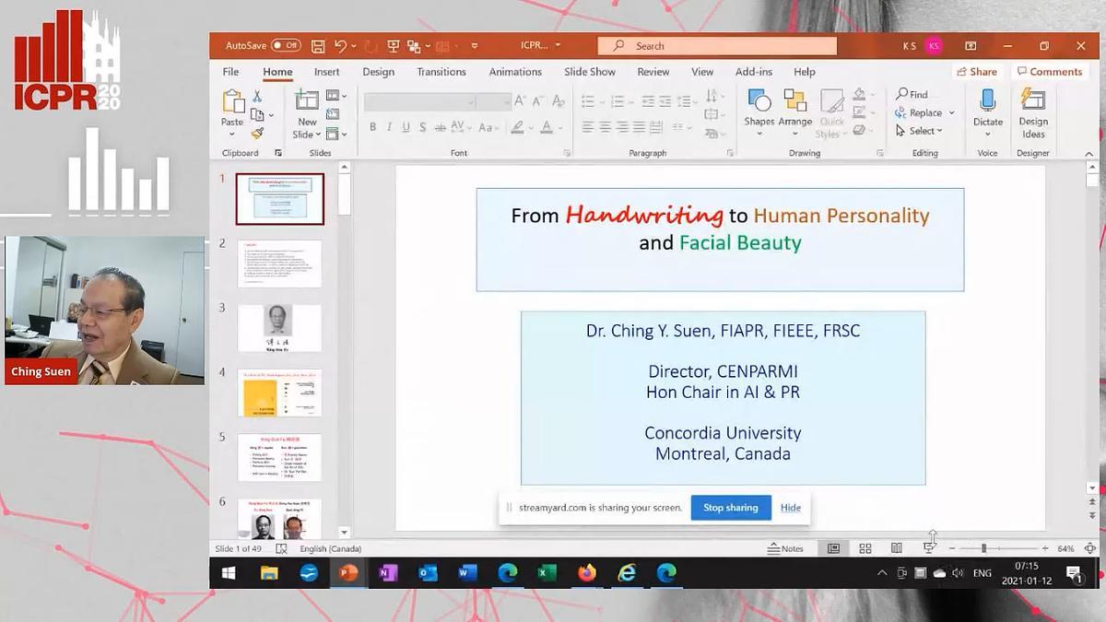Screen dimensions: 1106x622
Task: Increase font size with A-up icon
Action: click(521, 101)
